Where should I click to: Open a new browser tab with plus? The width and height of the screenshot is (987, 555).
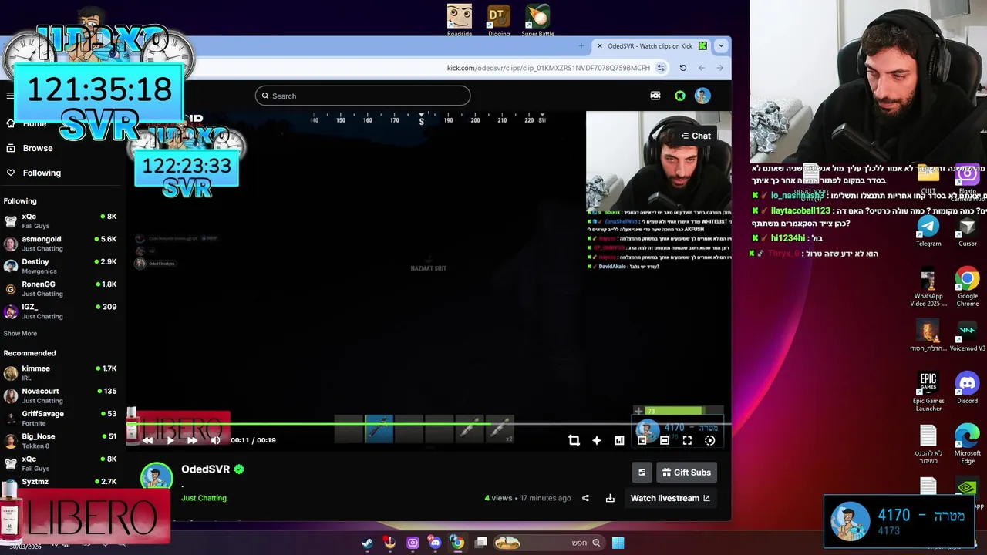pos(581,45)
